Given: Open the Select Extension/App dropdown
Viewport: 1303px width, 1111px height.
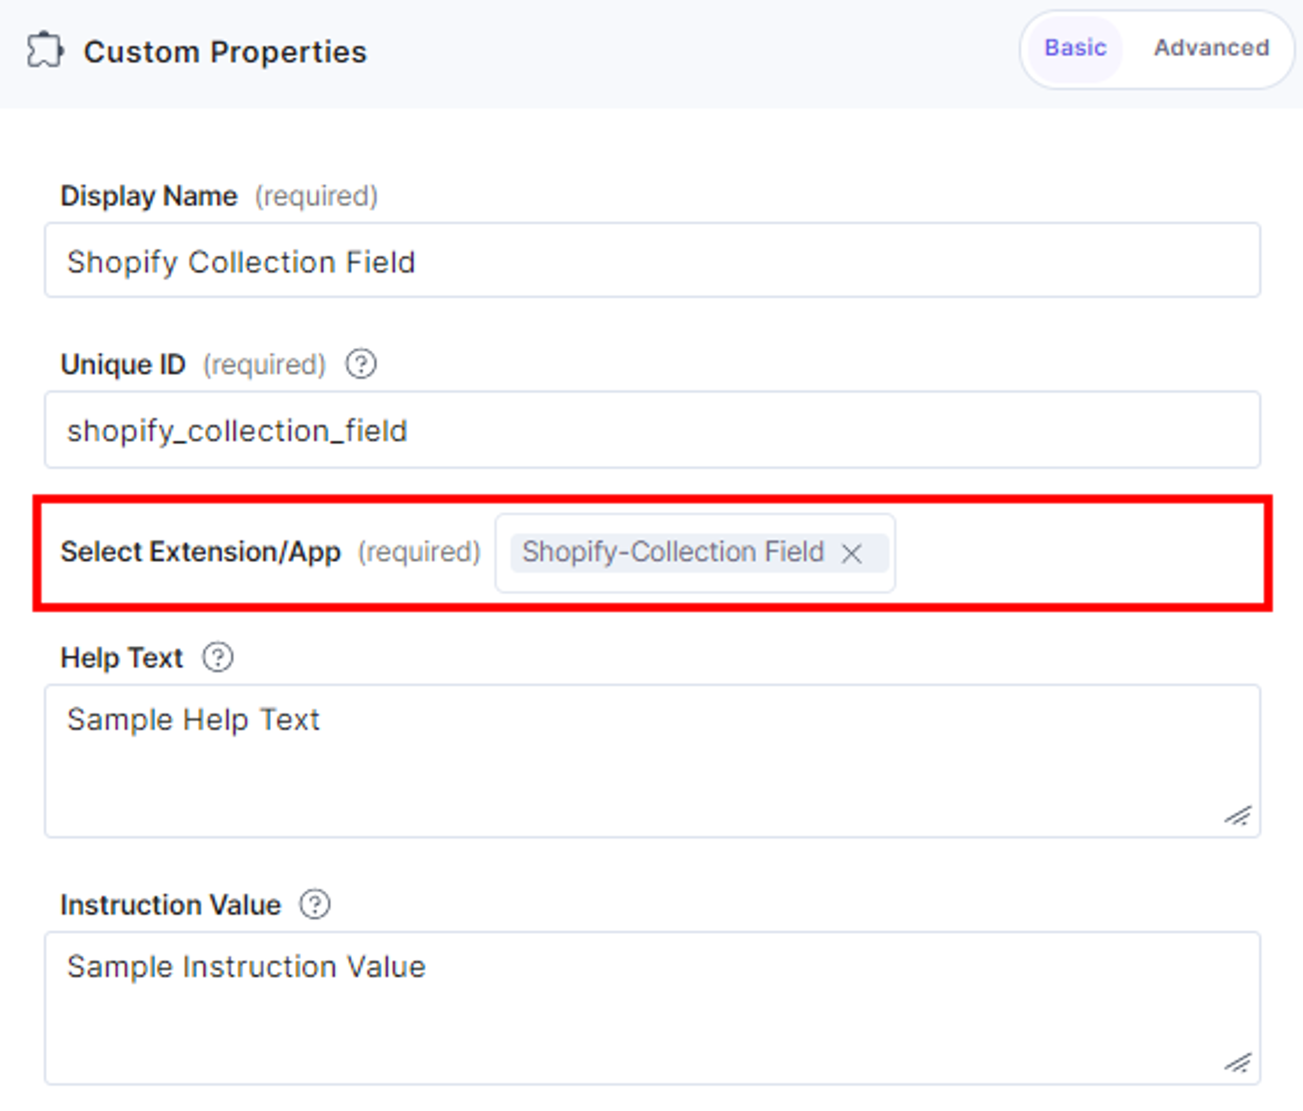Looking at the screenshot, I should tap(695, 553).
